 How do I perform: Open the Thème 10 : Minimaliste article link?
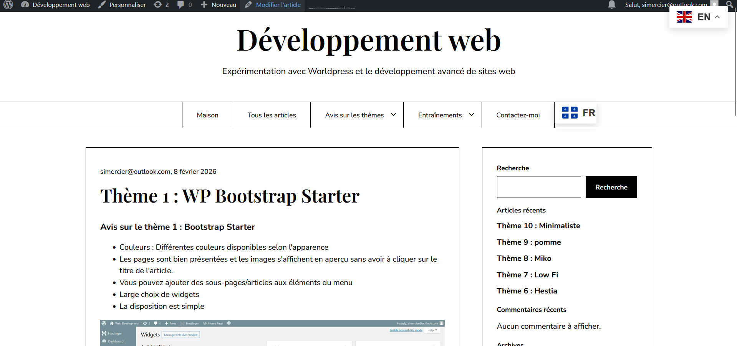(538, 226)
